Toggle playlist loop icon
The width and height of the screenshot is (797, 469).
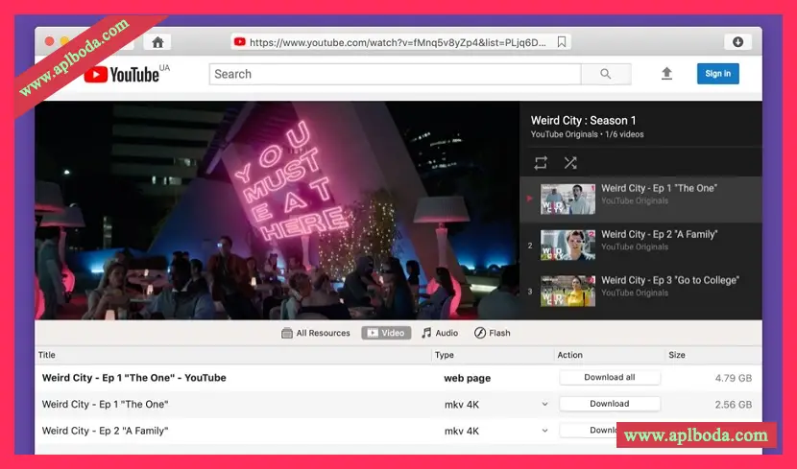(x=542, y=162)
